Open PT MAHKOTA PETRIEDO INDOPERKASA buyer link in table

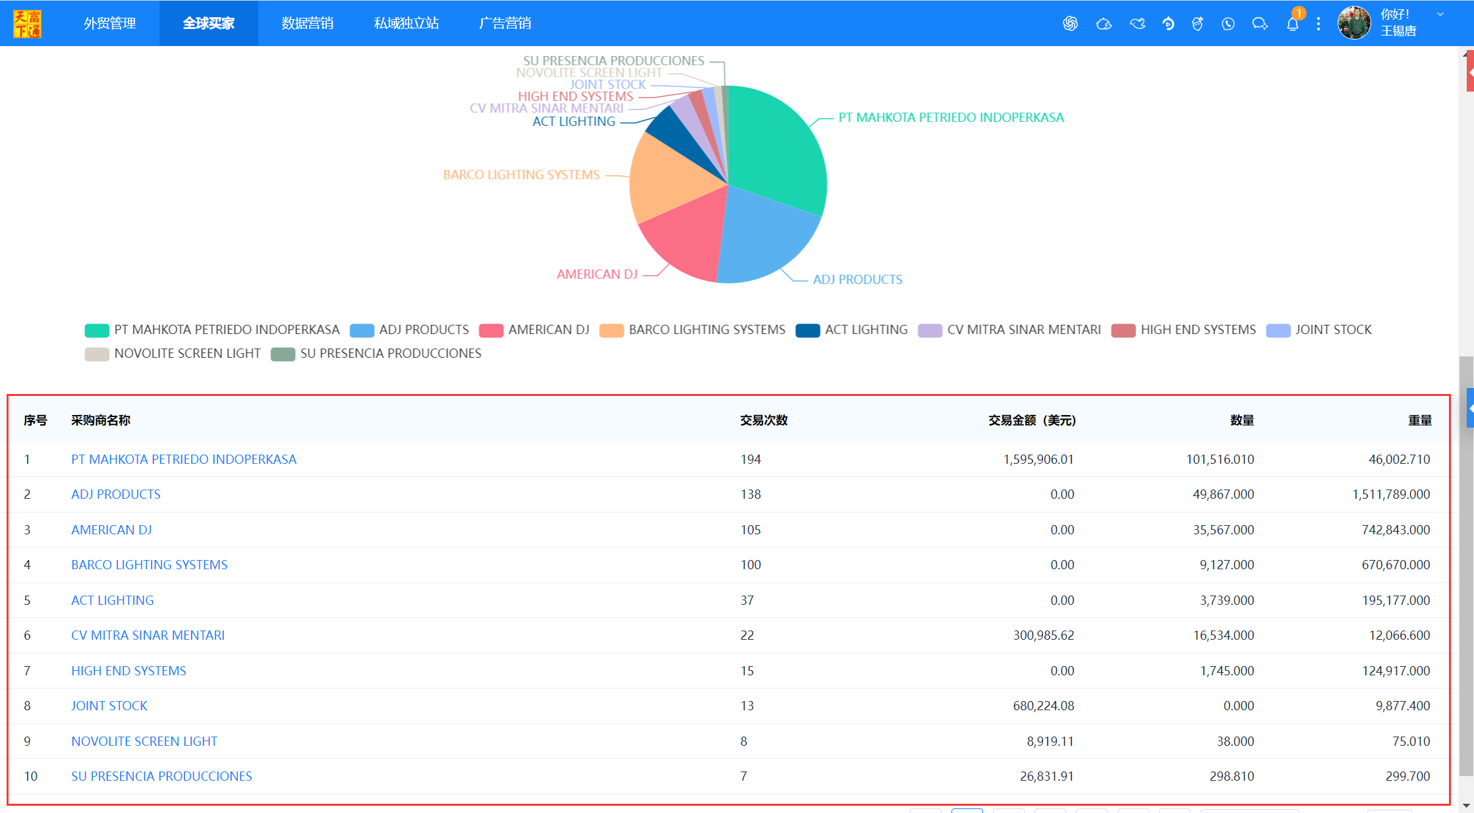click(184, 459)
